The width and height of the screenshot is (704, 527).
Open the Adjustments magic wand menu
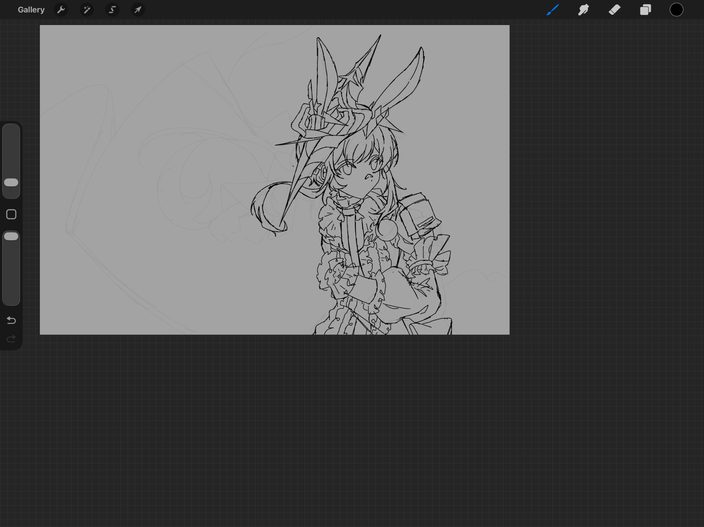[x=87, y=10]
